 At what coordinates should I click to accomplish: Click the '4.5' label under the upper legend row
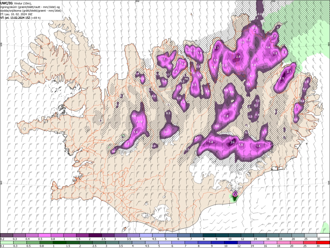tap(154, 239)
